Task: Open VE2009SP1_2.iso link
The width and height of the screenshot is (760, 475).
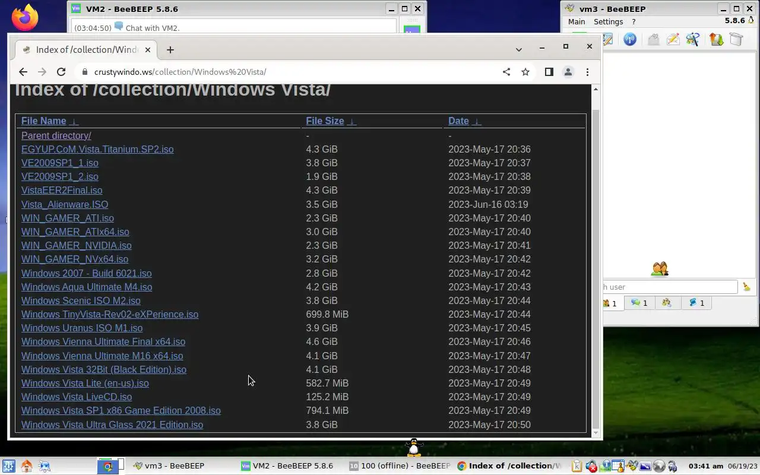Action: pos(60,176)
